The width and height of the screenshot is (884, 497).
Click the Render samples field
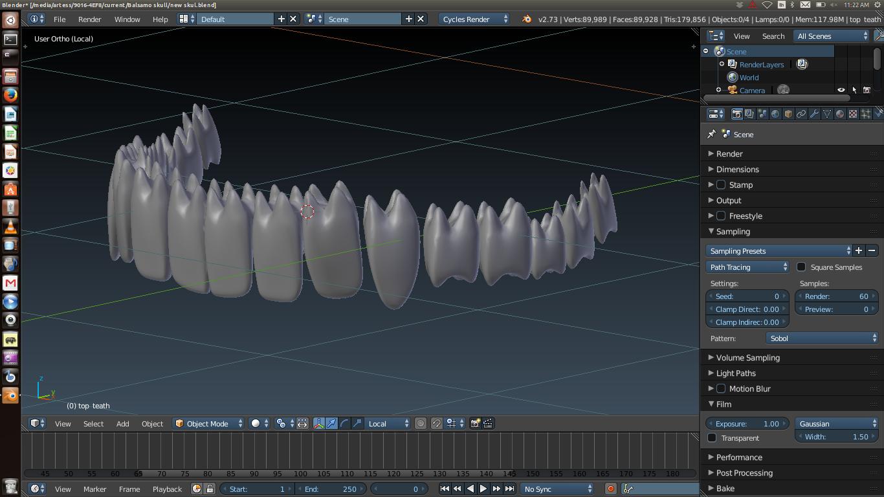pos(837,296)
